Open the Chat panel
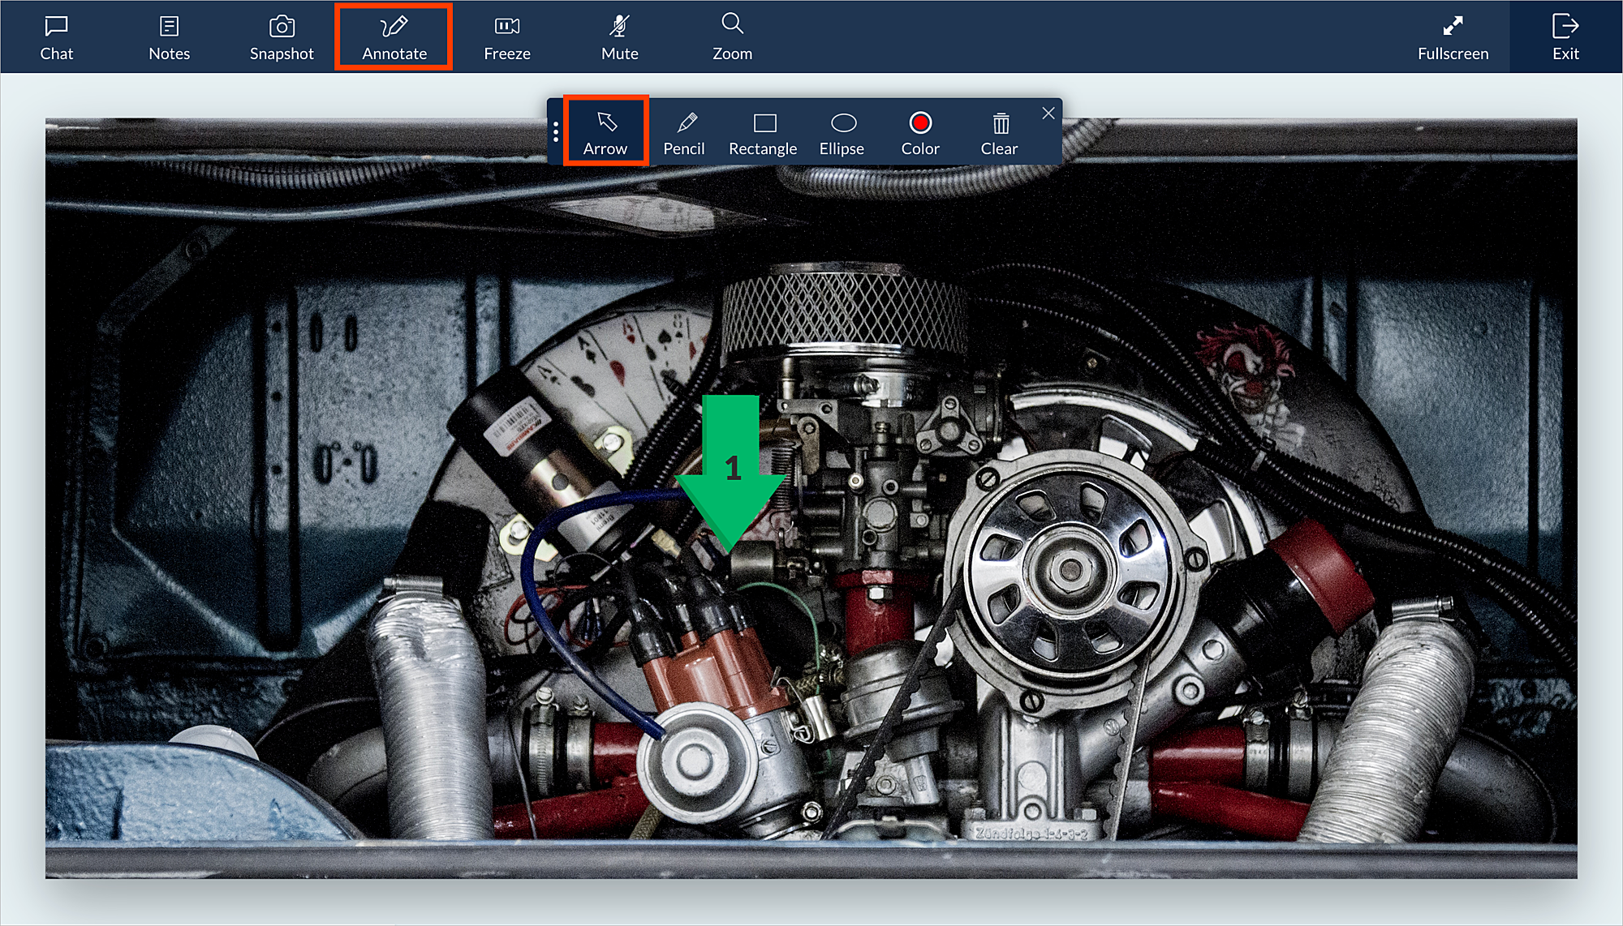 (56, 37)
